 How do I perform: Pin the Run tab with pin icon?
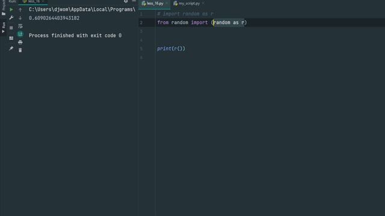(x=11, y=49)
